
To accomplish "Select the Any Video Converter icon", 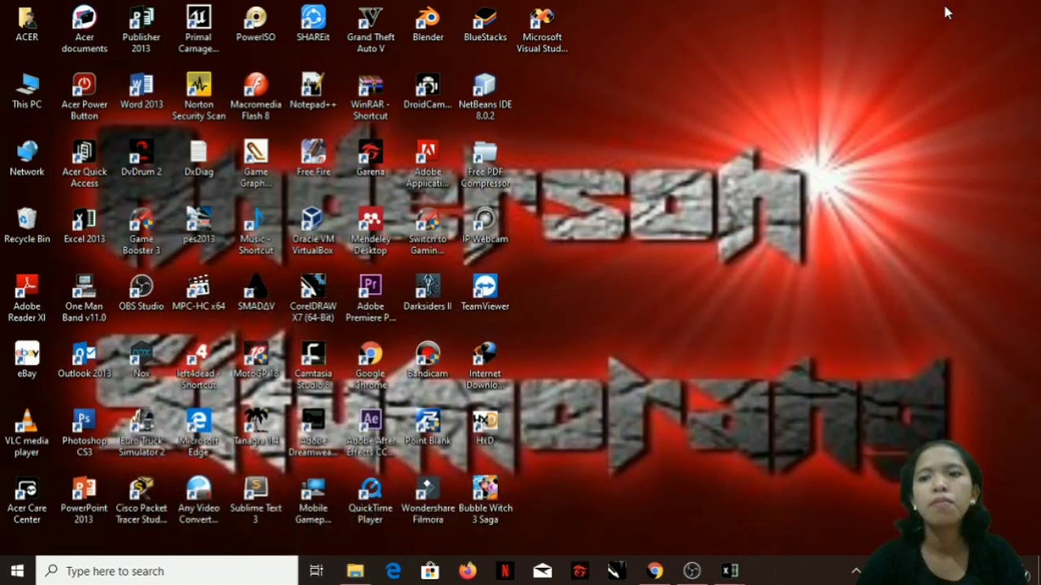I will (198, 500).
